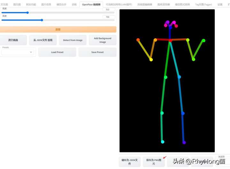
Task: Open the Presets dropdown
Action: tap(18, 52)
